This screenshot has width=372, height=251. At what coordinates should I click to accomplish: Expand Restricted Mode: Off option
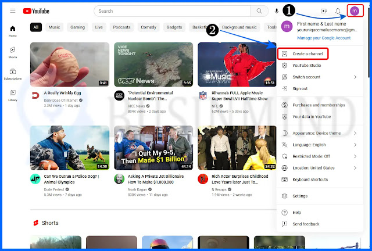point(320,156)
